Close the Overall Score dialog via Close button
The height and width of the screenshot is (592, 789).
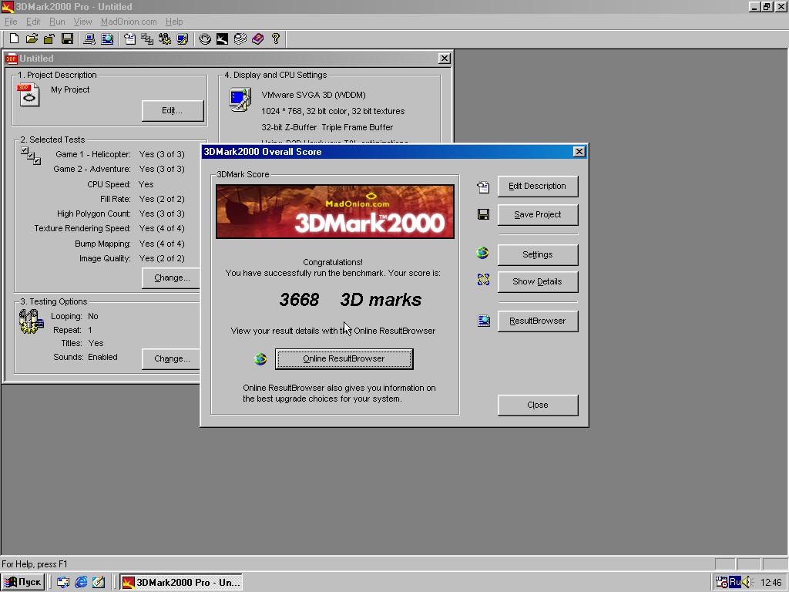[537, 405]
